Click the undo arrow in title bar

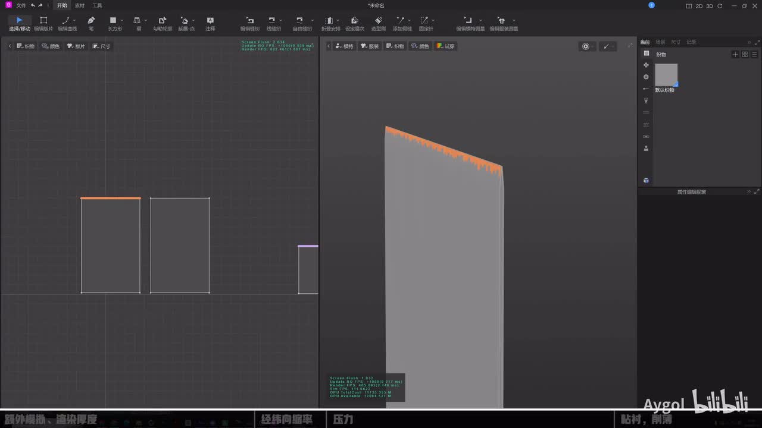point(33,5)
